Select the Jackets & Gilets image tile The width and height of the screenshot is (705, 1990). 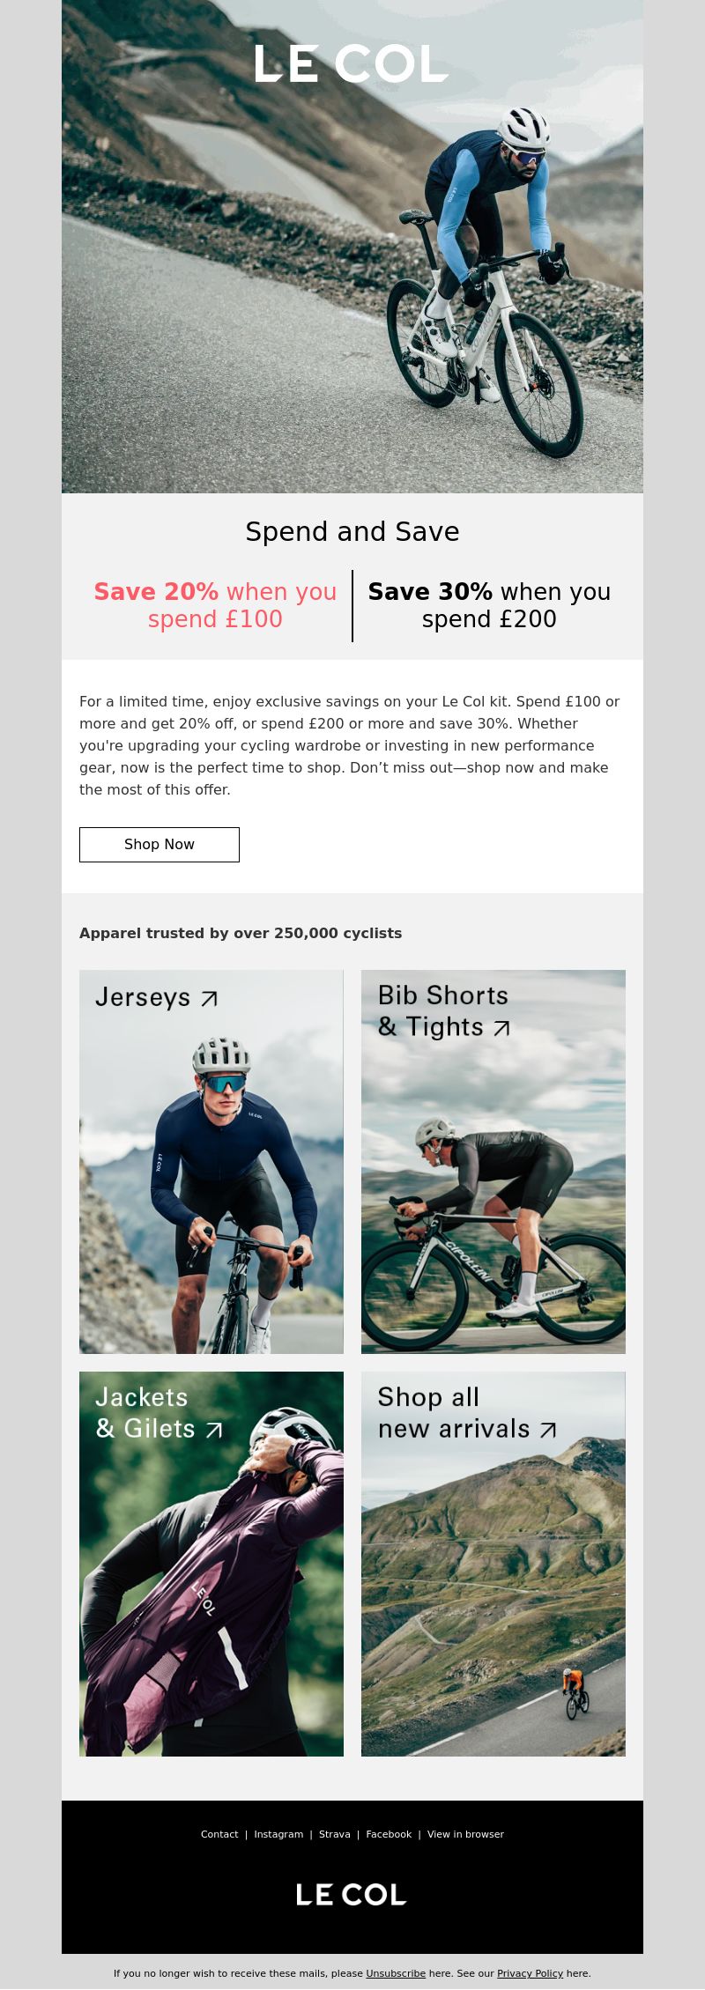(211, 1564)
